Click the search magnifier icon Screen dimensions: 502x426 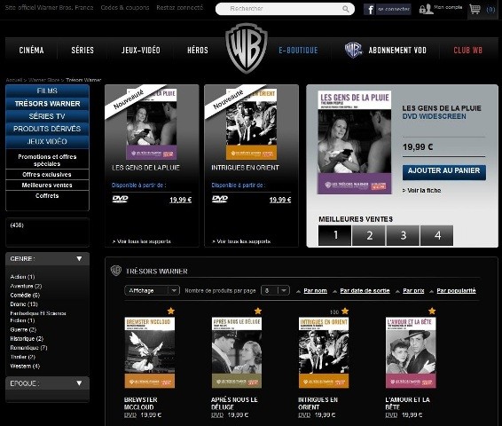pyautogui.click(x=345, y=9)
